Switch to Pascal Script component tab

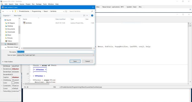[106, 7]
